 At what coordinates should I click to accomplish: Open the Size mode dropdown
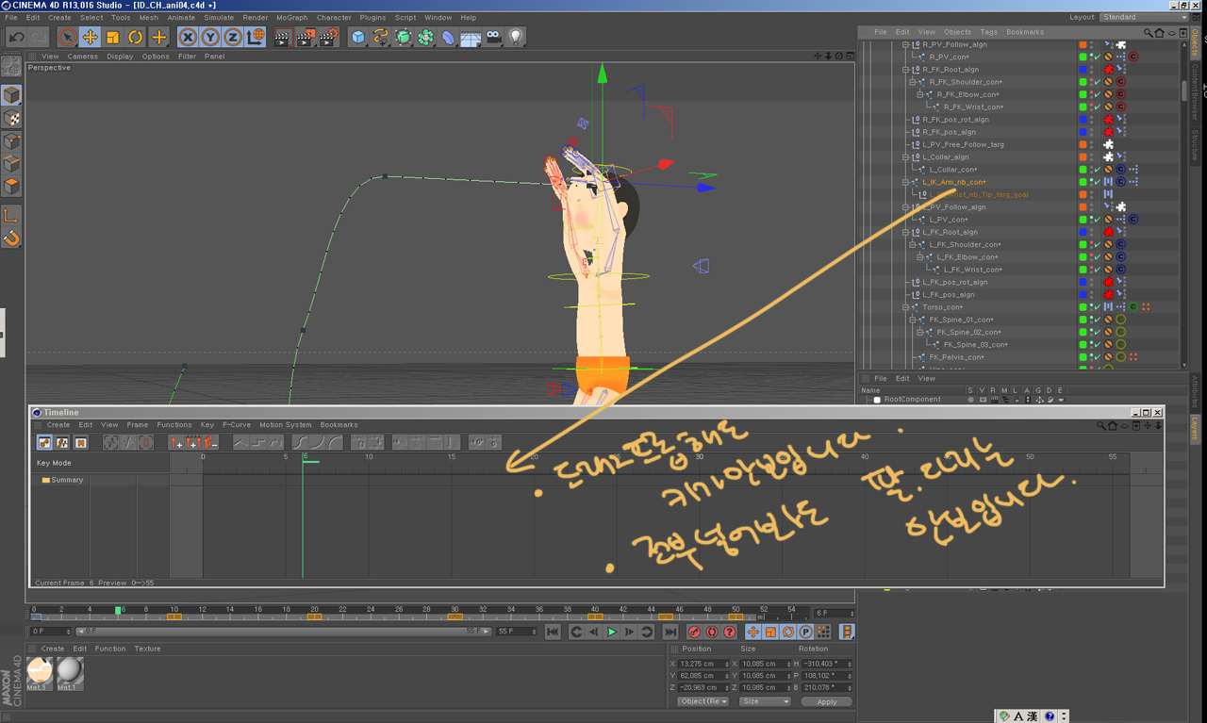(765, 701)
